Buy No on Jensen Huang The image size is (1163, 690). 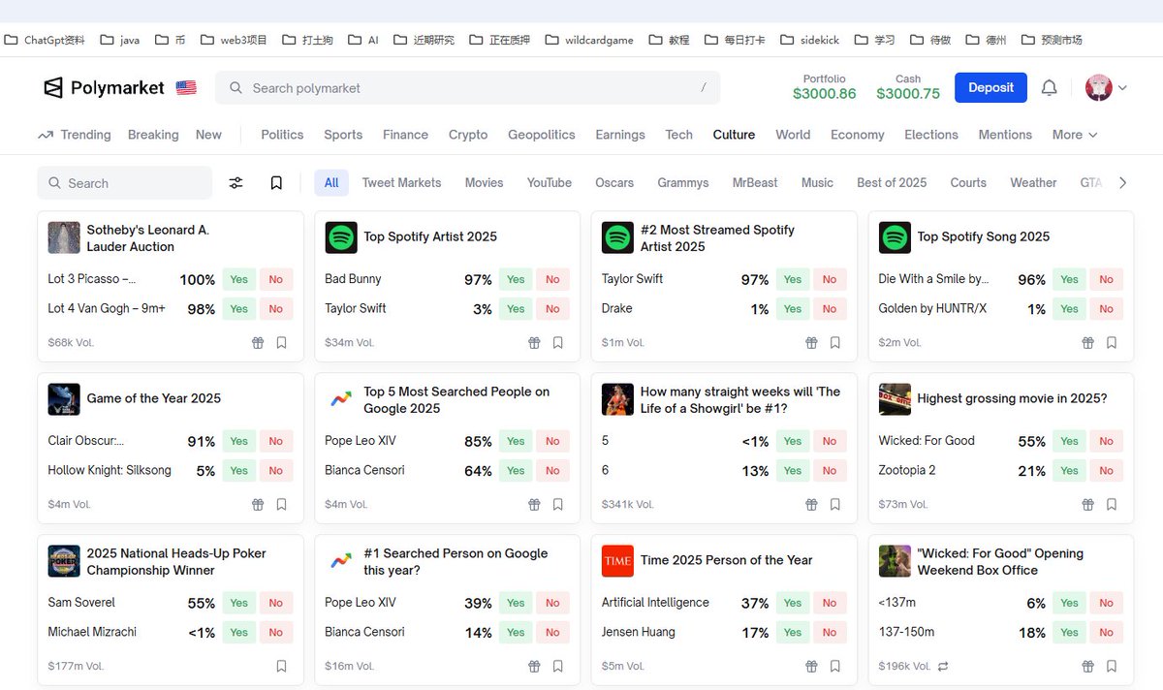pos(830,633)
